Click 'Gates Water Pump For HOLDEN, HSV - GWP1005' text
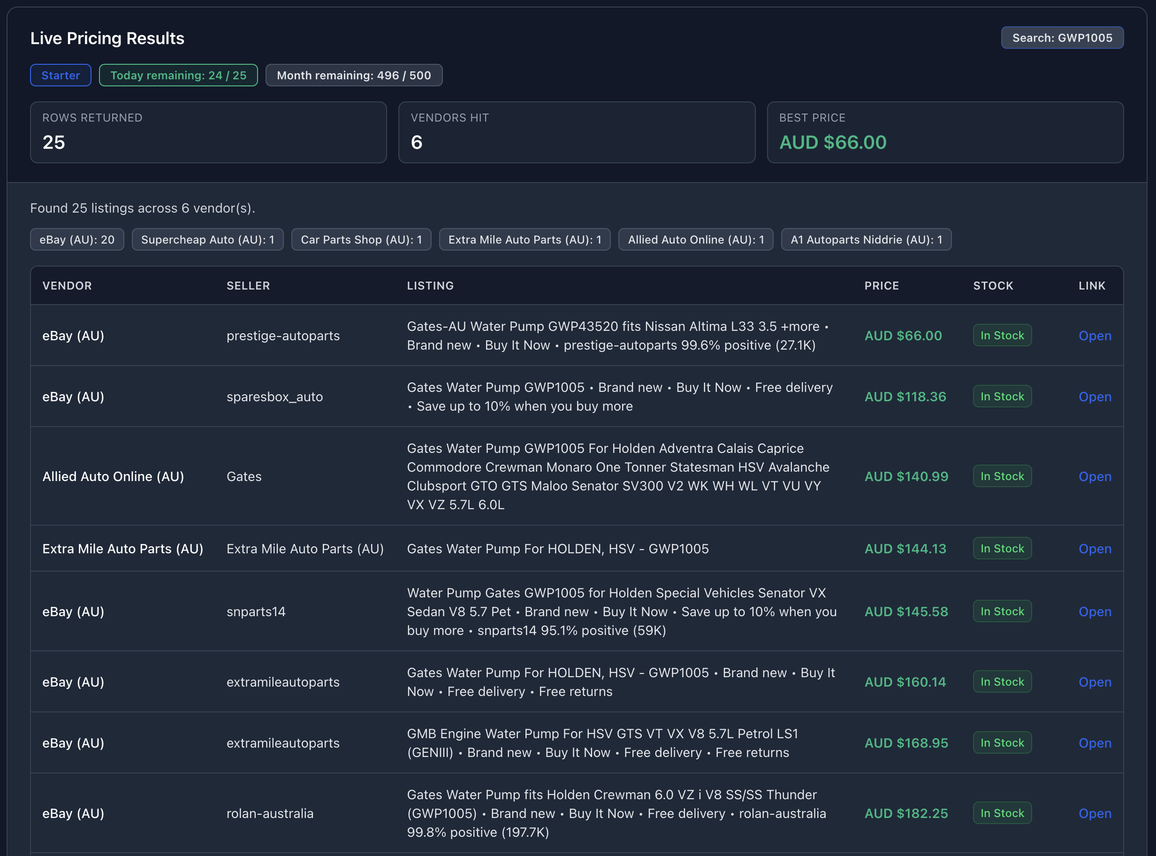 click(558, 549)
